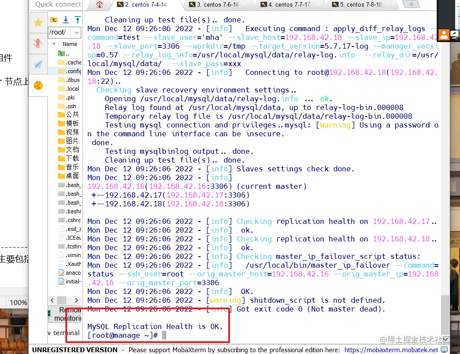
Task: Select the 文档 folder
Action: pyautogui.click(x=68, y=150)
